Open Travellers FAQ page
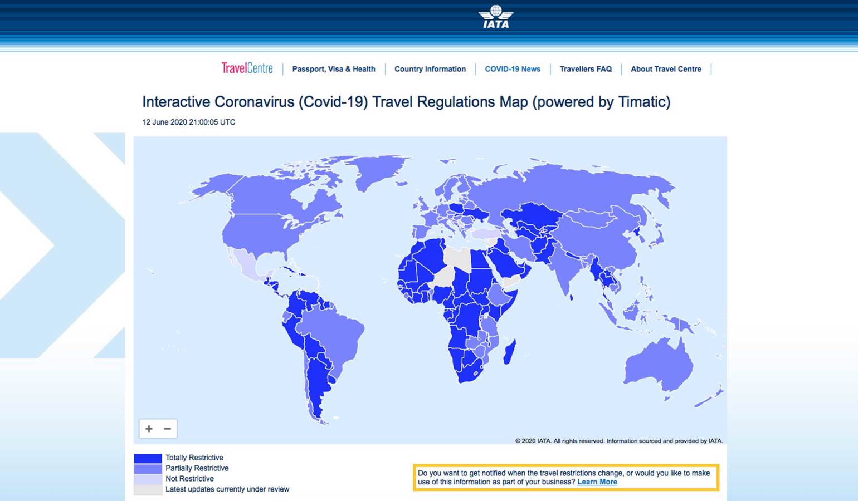858x501 pixels. click(x=585, y=69)
